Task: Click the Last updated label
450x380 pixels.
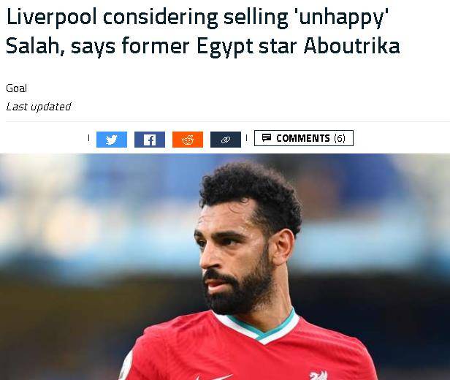Action: point(39,107)
